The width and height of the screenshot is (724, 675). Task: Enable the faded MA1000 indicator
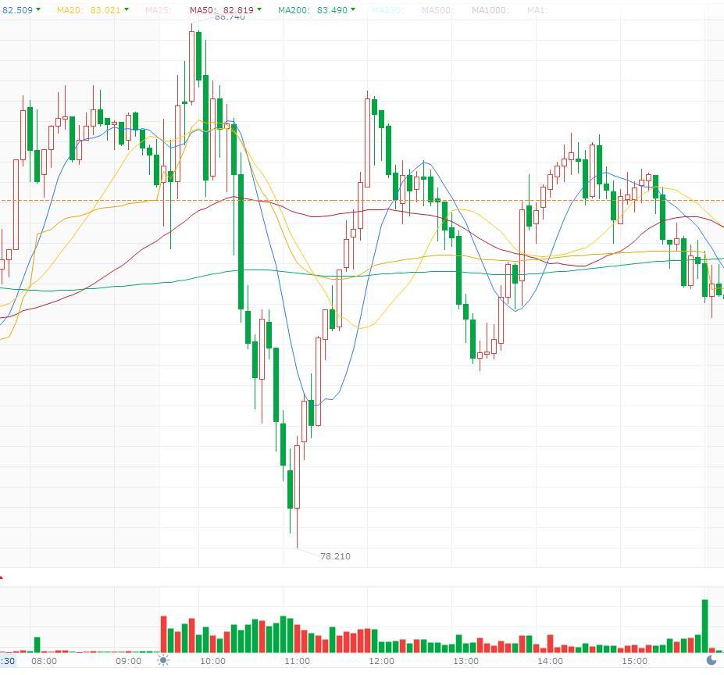[x=490, y=9]
